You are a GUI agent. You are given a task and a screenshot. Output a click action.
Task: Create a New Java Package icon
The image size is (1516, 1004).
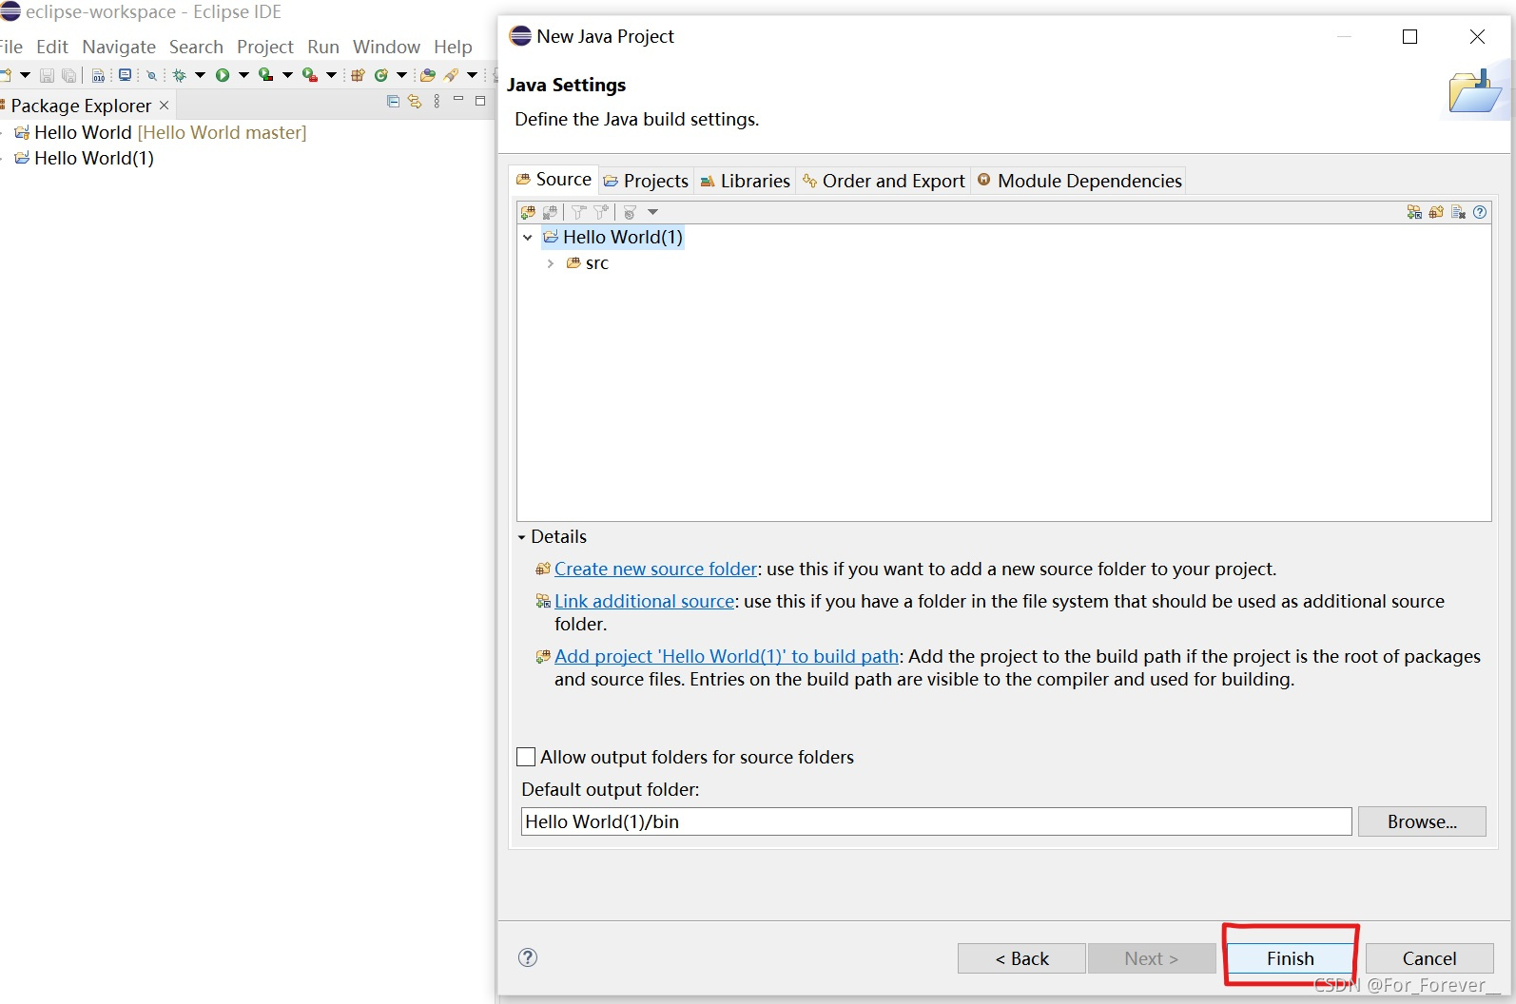[358, 75]
